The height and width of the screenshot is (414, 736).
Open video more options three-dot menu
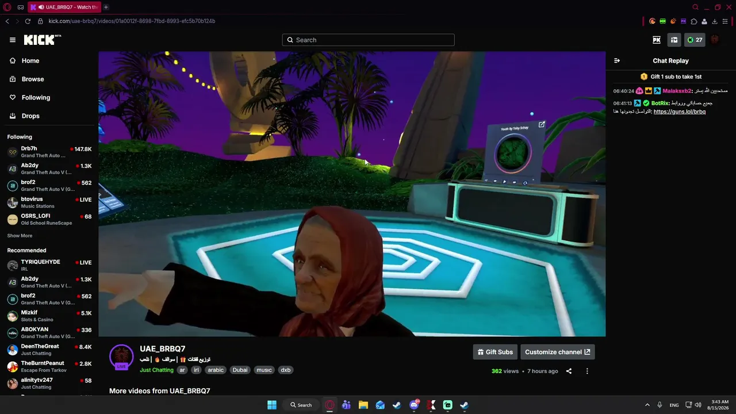coord(587,371)
